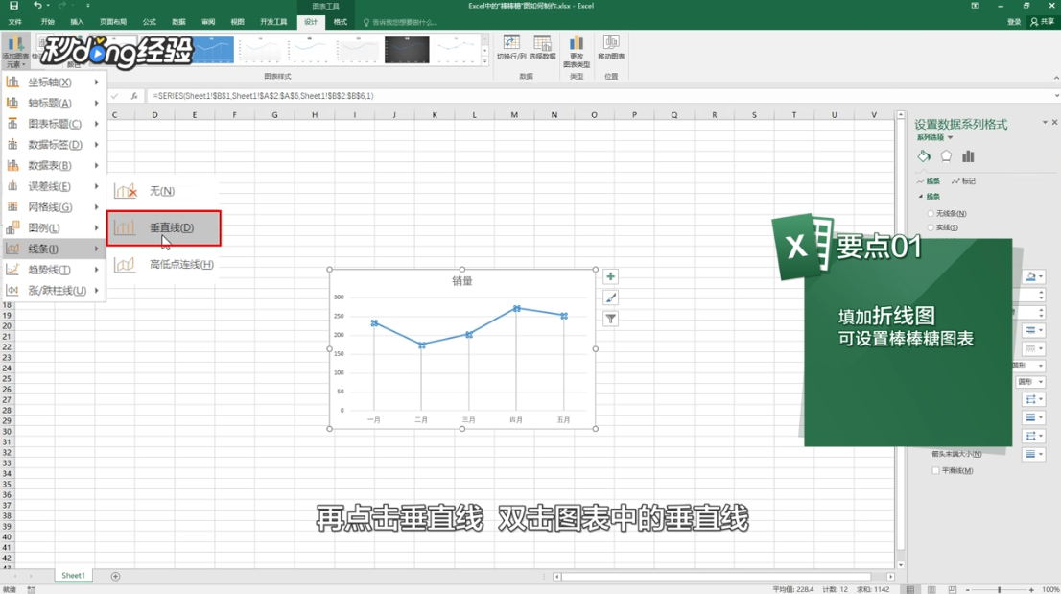Select the Sheet1 worksheet tab
This screenshot has height=594, width=1061.
(x=73, y=576)
